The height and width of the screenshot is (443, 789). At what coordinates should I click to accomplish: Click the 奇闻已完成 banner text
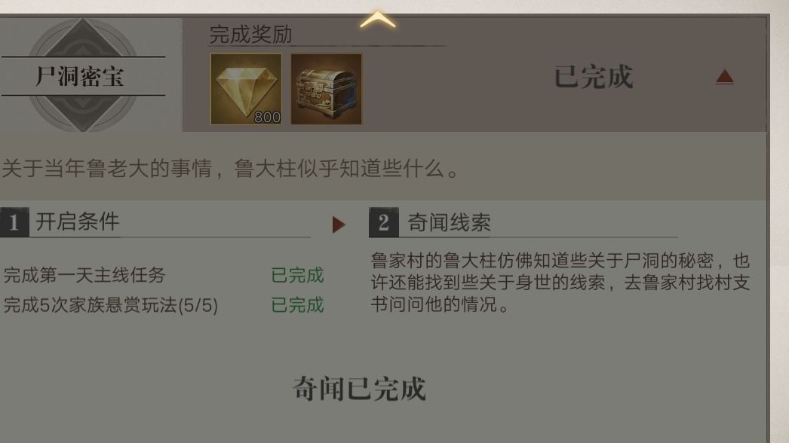click(359, 389)
